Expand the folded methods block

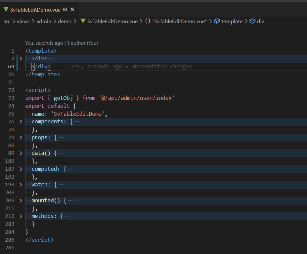click(x=21, y=216)
